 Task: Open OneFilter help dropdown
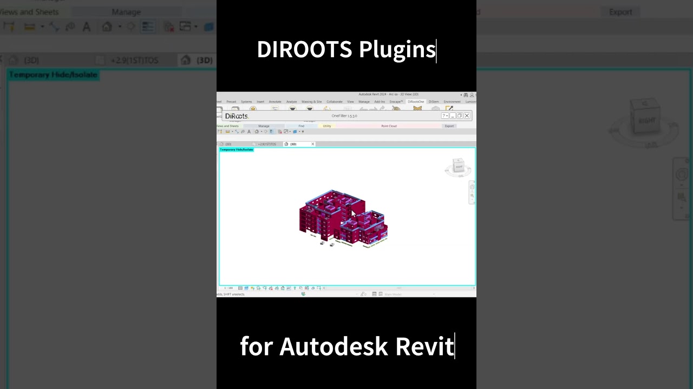point(445,116)
